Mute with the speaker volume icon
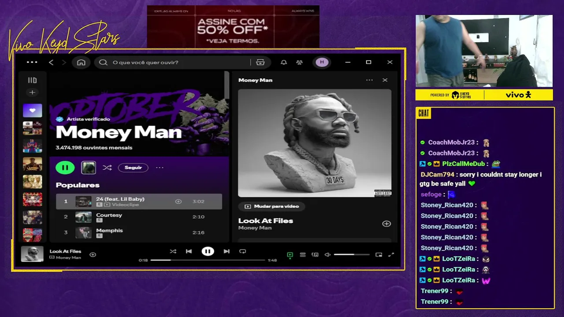 pos(327,254)
